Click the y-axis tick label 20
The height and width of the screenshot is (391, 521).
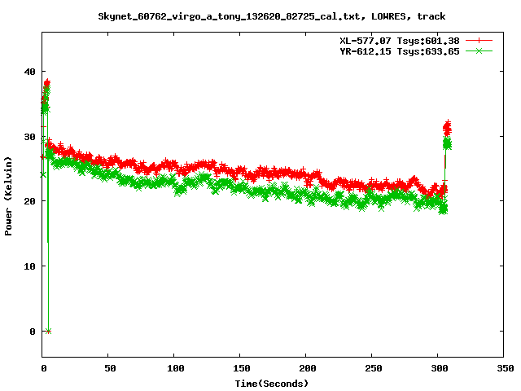[x=29, y=201]
